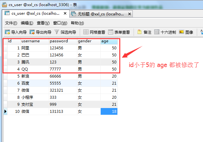Select the password cell 123 in 腾讯 row

coord(63,62)
